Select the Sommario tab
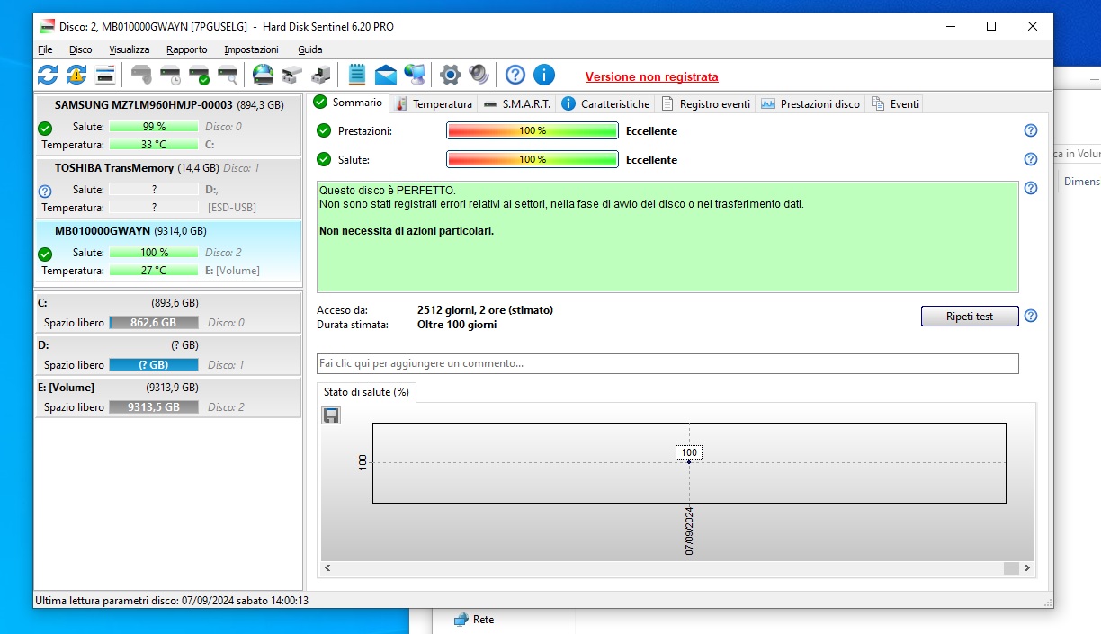 tap(348, 103)
